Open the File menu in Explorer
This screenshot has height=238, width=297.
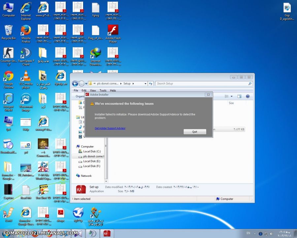coord(76,90)
